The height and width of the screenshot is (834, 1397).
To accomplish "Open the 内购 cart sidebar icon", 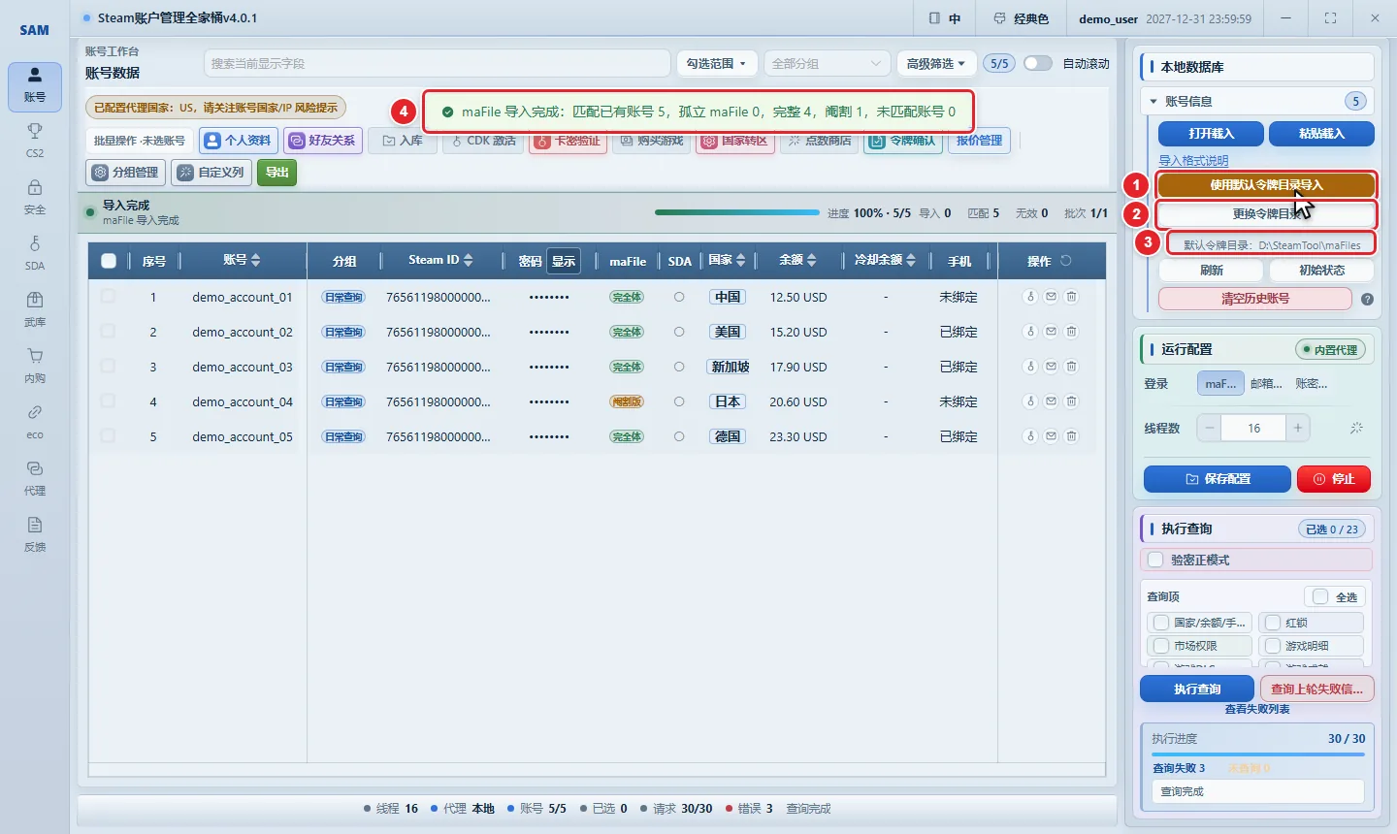I will click(x=35, y=365).
